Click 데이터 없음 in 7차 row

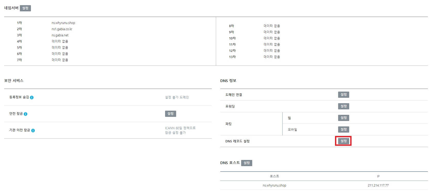(60, 60)
